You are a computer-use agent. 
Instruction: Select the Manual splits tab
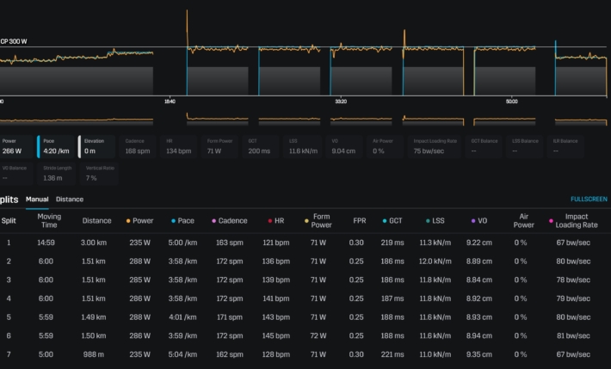pyautogui.click(x=37, y=199)
